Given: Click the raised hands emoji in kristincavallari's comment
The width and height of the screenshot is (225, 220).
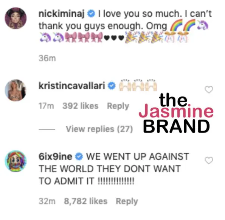Looking at the screenshot, I should click(x=138, y=86).
